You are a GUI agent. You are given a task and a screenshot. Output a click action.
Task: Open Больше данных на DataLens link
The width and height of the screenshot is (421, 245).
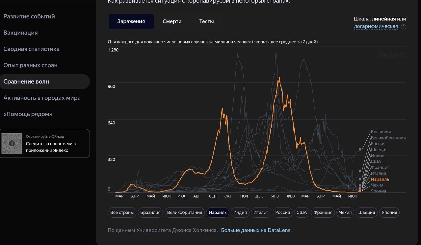coord(256,230)
